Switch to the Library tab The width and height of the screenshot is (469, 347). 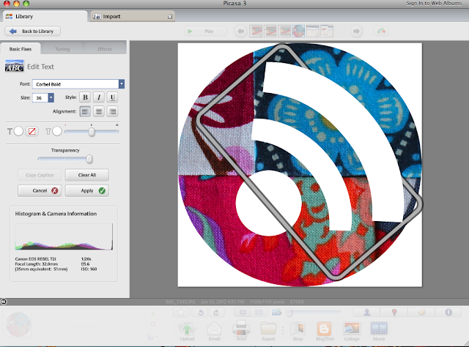(x=45, y=16)
